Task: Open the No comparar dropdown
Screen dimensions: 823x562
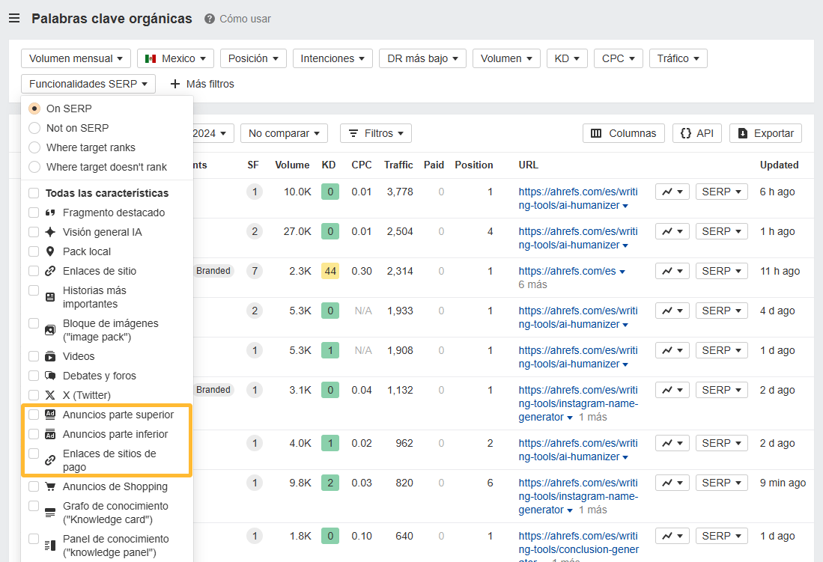Action: [x=284, y=133]
